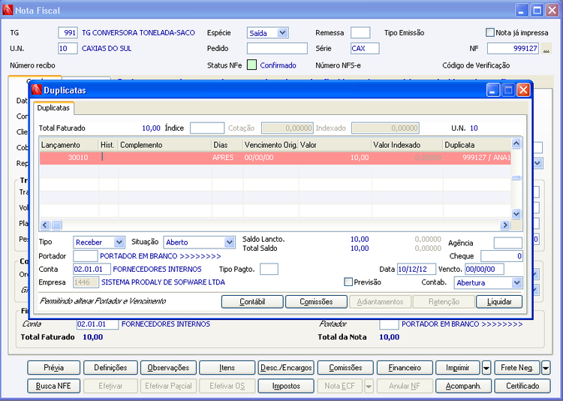The width and height of the screenshot is (563, 401).
Task: Toggle the Nota já impressa checkbox
Action: click(490, 33)
